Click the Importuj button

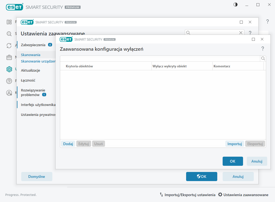tap(234, 144)
